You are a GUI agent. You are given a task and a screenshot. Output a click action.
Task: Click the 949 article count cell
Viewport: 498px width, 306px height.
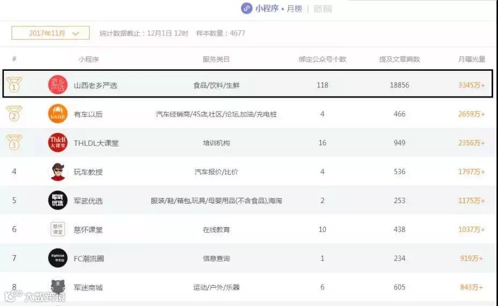[400, 143]
